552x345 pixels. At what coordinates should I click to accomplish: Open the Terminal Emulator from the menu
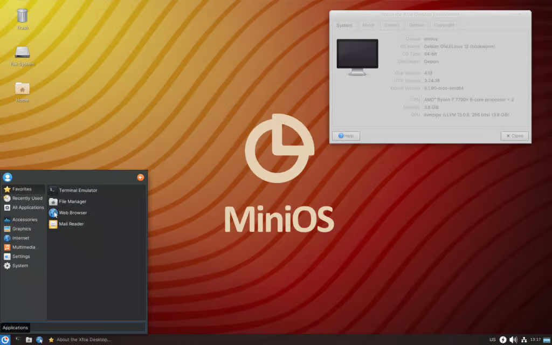[x=78, y=190]
